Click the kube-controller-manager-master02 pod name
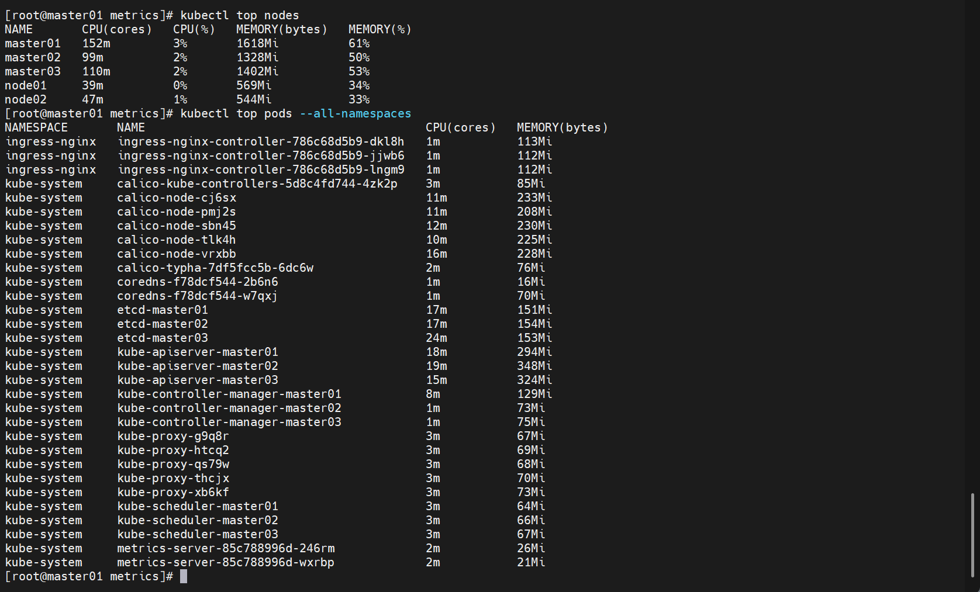The image size is (980, 592). pyautogui.click(x=229, y=408)
